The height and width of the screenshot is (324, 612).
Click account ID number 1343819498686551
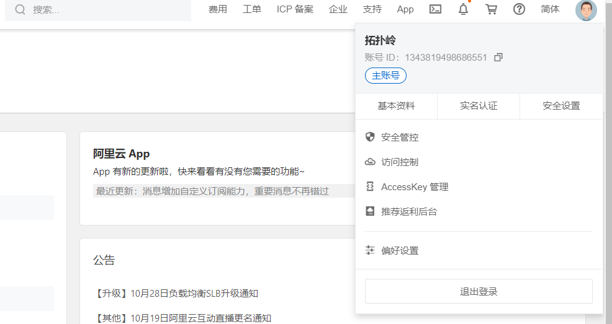(x=446, y=58)
